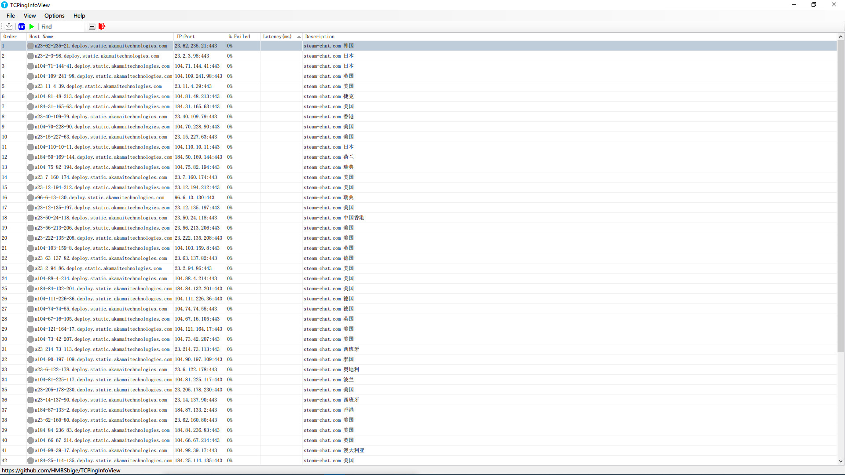Click the red exit door icon

pyautogui.click(x=102, y=26)
